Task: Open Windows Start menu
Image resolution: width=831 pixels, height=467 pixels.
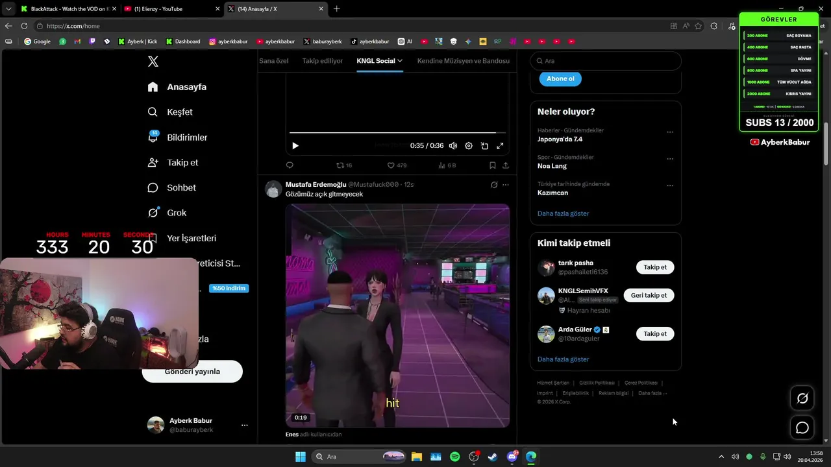Action: pyautogui.click(x=301, y=457)
